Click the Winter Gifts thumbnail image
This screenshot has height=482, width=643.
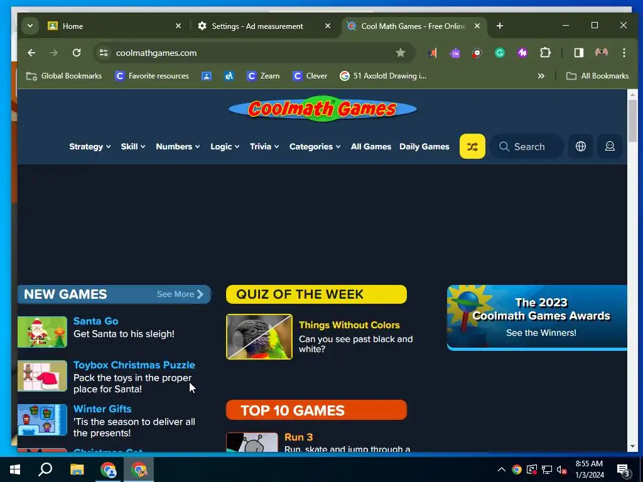click(x=42, y=420)
